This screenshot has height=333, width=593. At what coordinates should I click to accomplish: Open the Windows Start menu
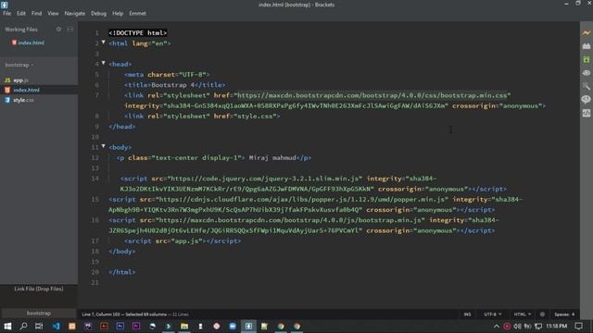(x=7, y=326)
